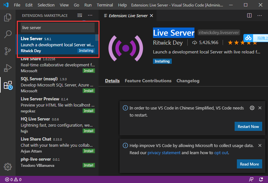Open the notifications bell in the status bar

[x=261, y=179]
